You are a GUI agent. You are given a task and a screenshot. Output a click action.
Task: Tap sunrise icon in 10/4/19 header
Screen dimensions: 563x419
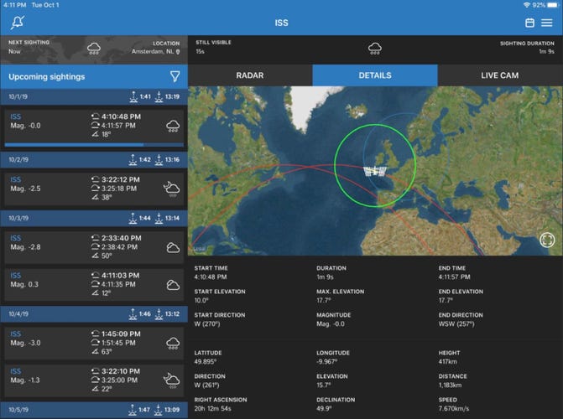click(133, 314)
